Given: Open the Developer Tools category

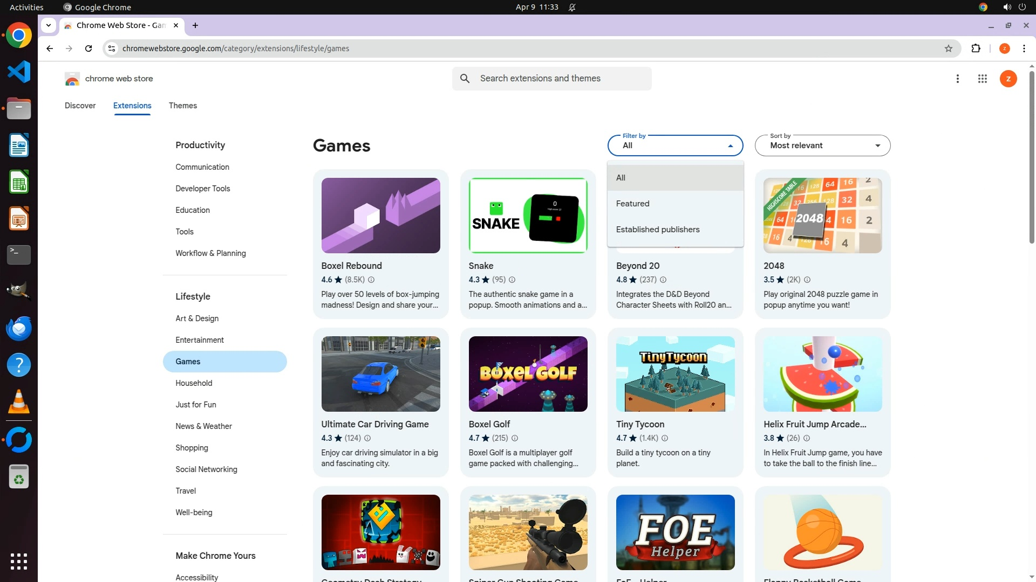Looking at the screenshot, I should (202, 189).
